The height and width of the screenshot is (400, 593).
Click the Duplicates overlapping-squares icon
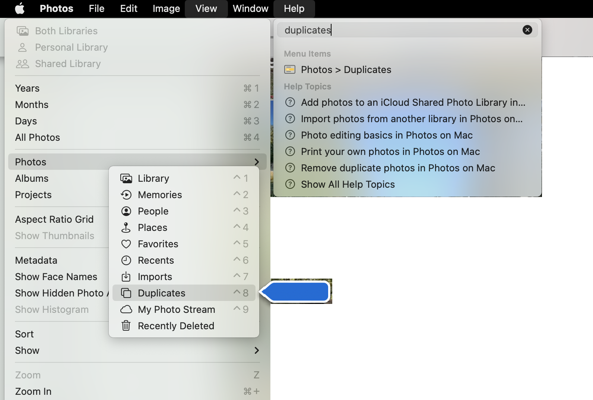pyautogui.click(x=126, y=293)
